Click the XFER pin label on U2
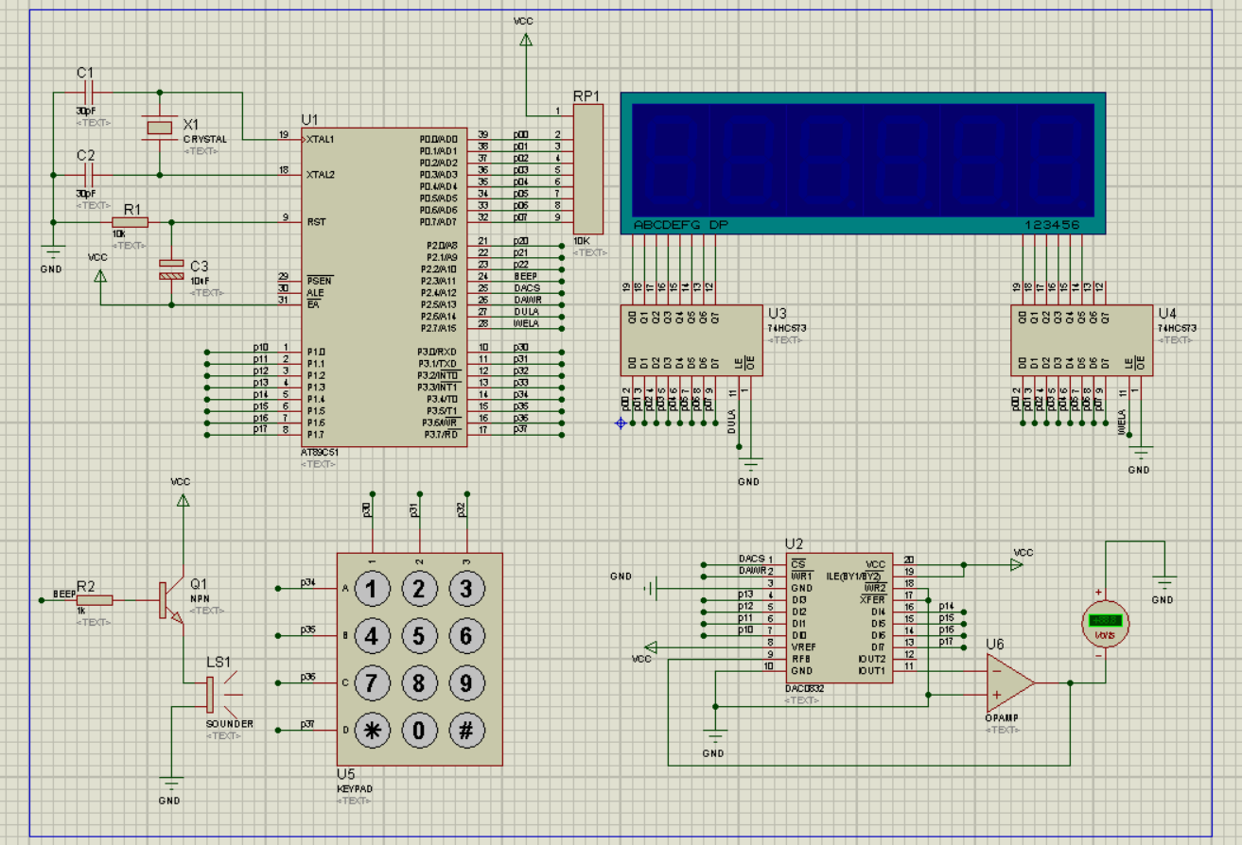This screenshot has width=1242, height=845. [x=873, y=599]
